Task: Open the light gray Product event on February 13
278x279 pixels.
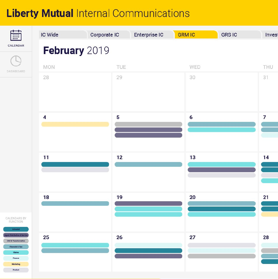Action: tap(222, 175)
